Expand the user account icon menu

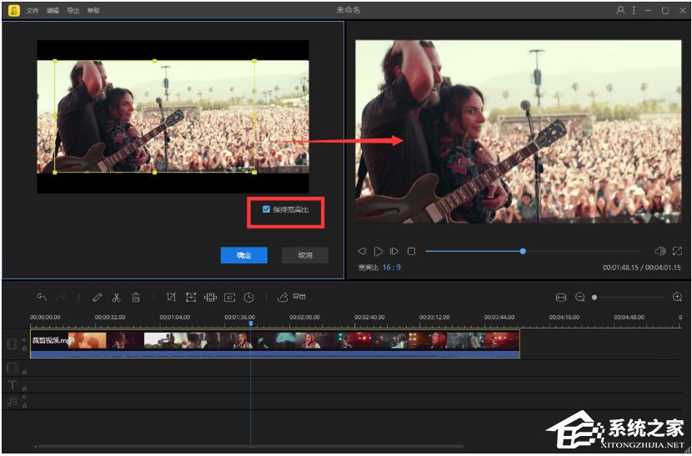click(x=619, y=10)
